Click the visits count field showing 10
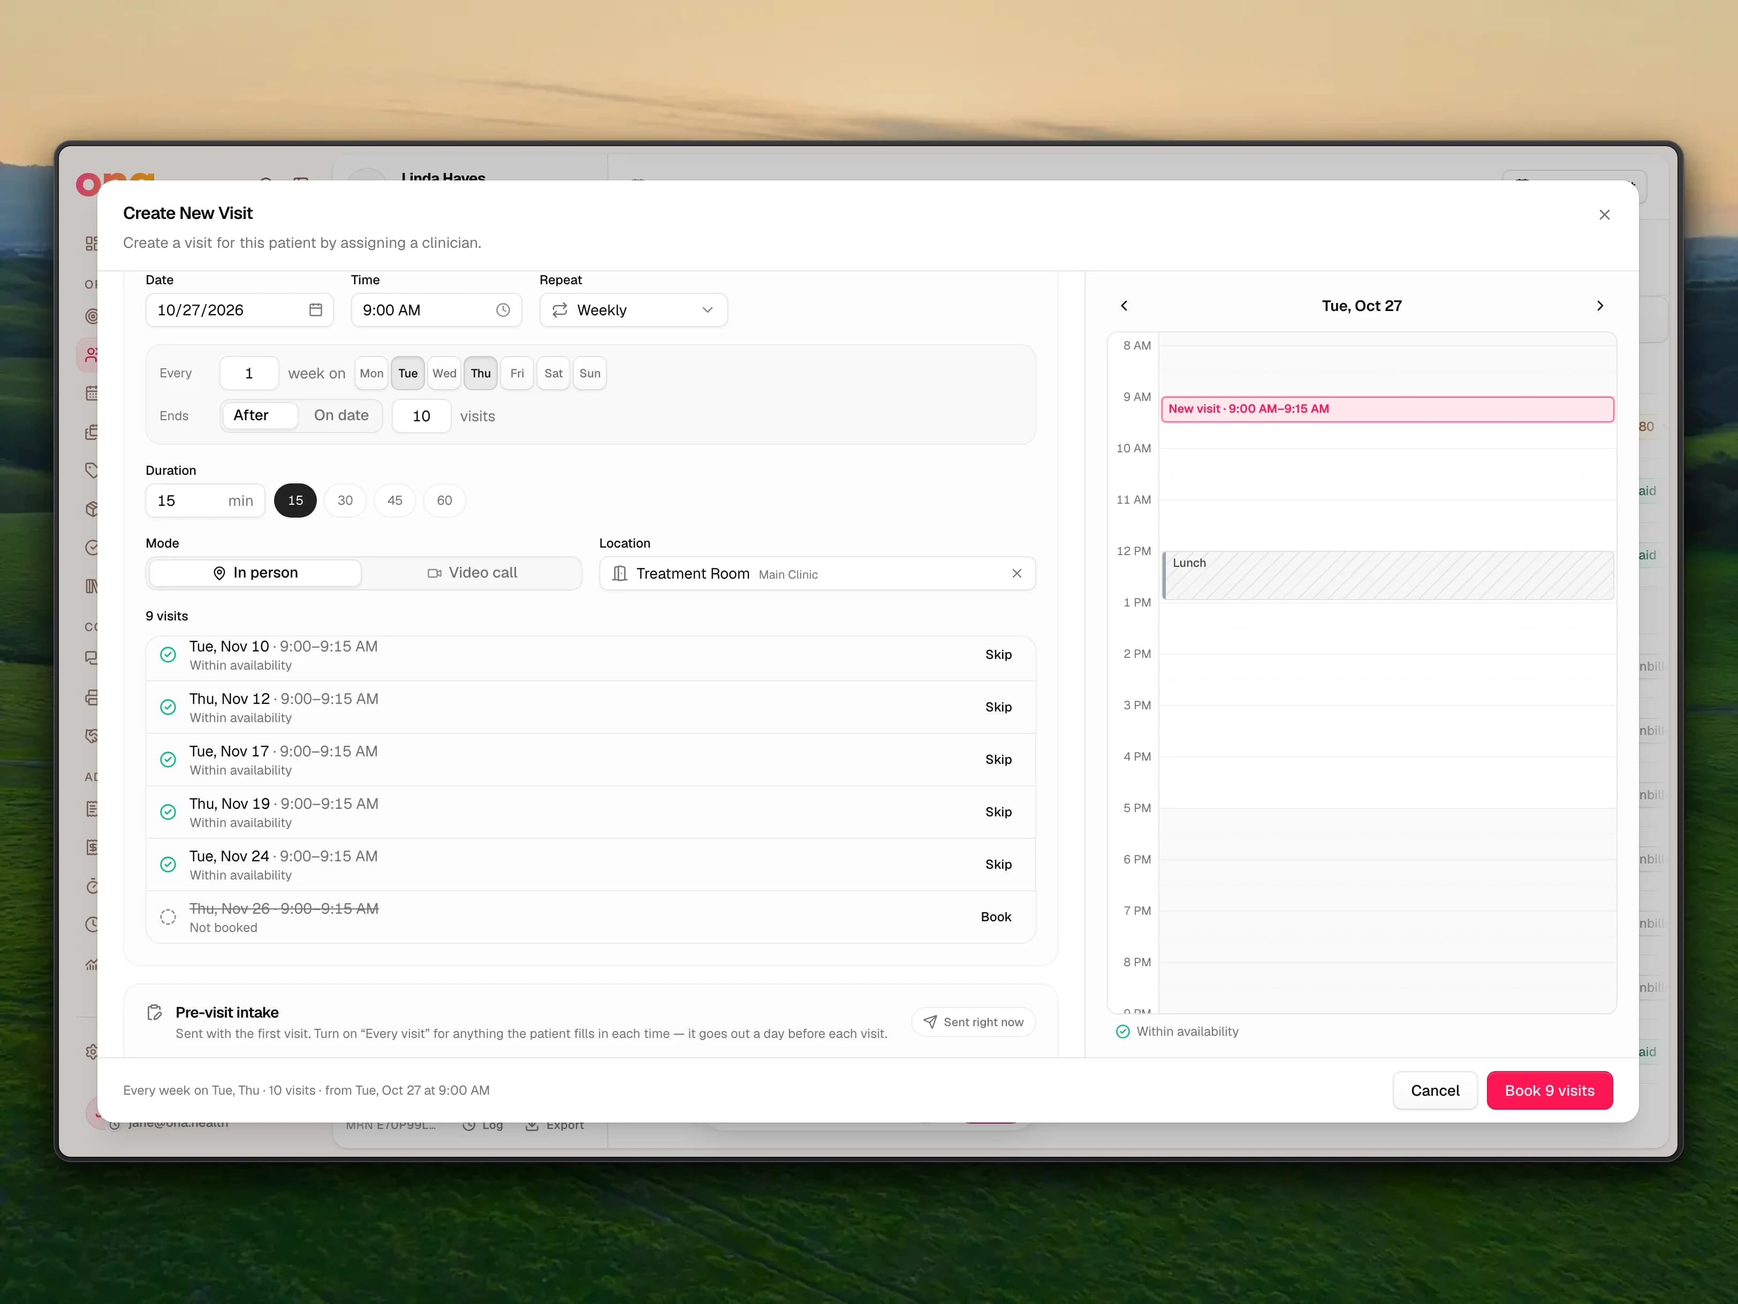The width and height of the screenshot is (1738, 1304). [x=421, y=415]
